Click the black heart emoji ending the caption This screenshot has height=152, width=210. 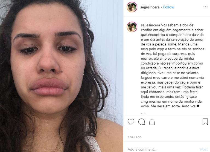click(198, 106)
